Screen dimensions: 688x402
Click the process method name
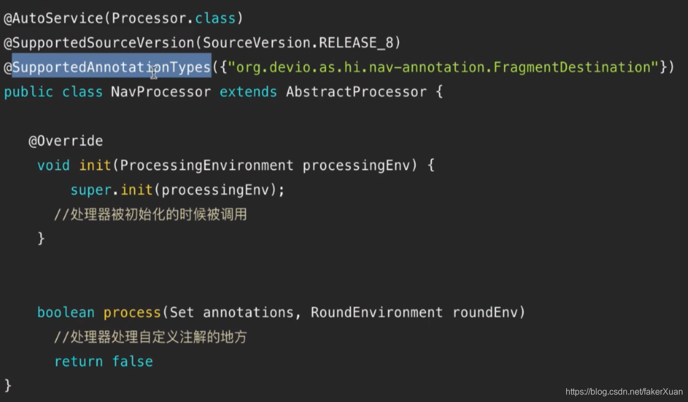(132, 312)
